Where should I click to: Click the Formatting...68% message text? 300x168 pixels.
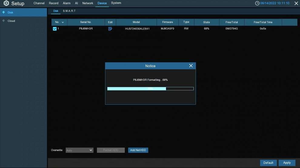pos(150,80)
